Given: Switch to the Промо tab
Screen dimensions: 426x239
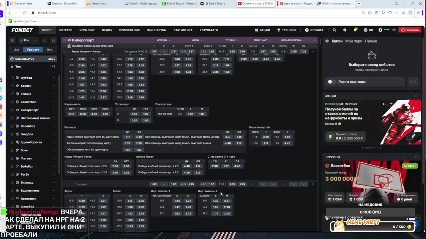Looking at the screenshot, I should click(x=371, y=41).
